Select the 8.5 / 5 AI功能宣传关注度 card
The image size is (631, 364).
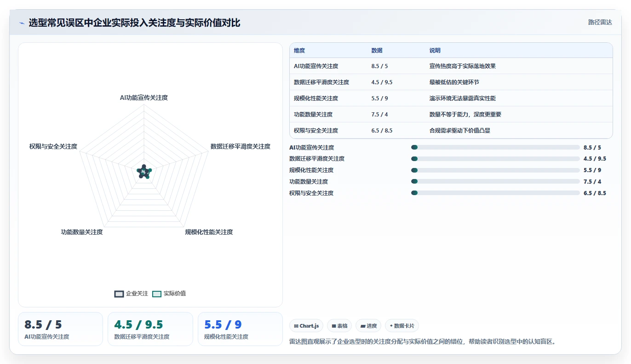[x=60, y=329]
